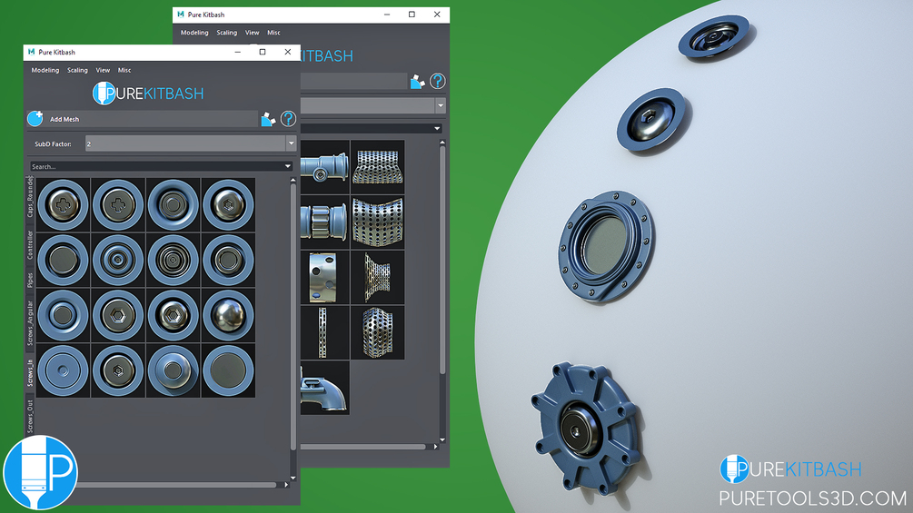This screenshot has height=513, width=913.
Task: Select the pipe elbow thumbnail in back window
Action: point(325,388)
